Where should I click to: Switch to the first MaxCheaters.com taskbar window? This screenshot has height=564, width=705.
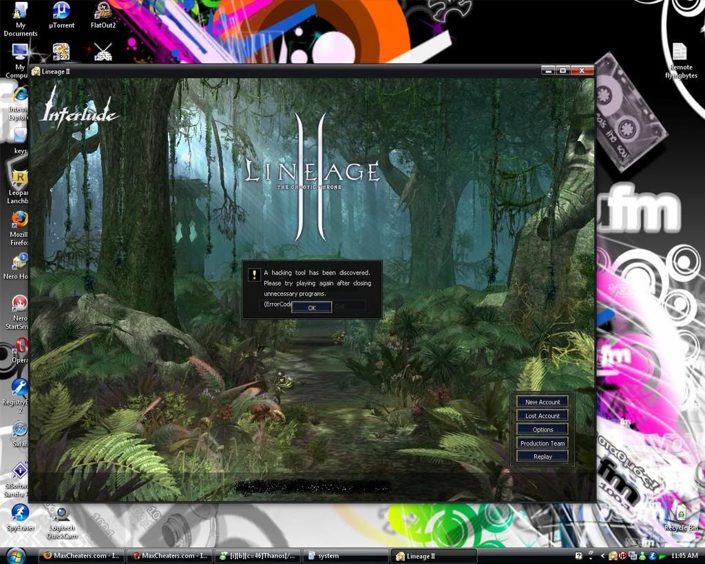click(x=81, y=556)
